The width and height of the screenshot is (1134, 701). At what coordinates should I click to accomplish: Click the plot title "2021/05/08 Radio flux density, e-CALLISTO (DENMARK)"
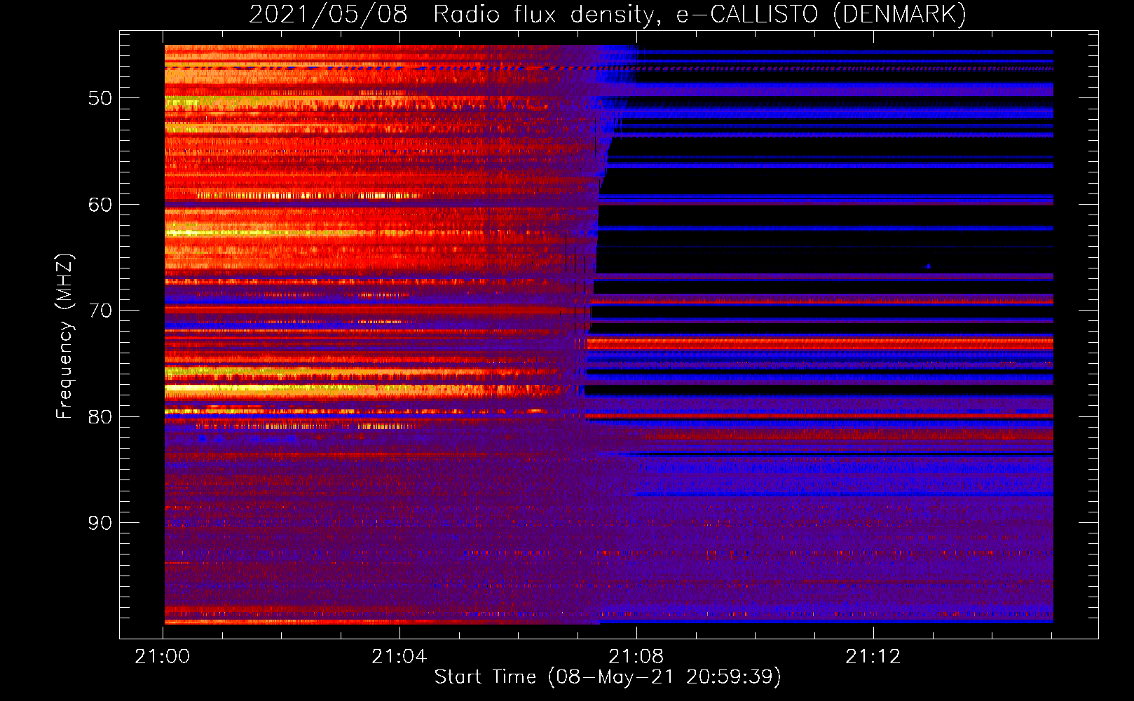pos(608,15)
